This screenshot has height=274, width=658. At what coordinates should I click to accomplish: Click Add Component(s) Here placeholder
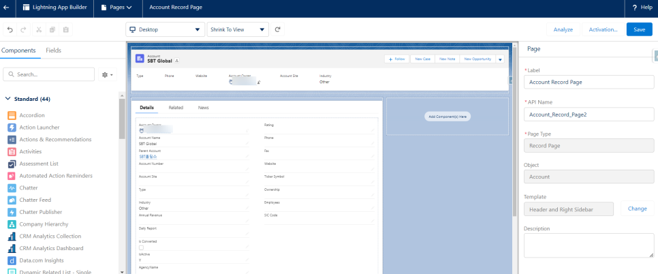(448, 117)
